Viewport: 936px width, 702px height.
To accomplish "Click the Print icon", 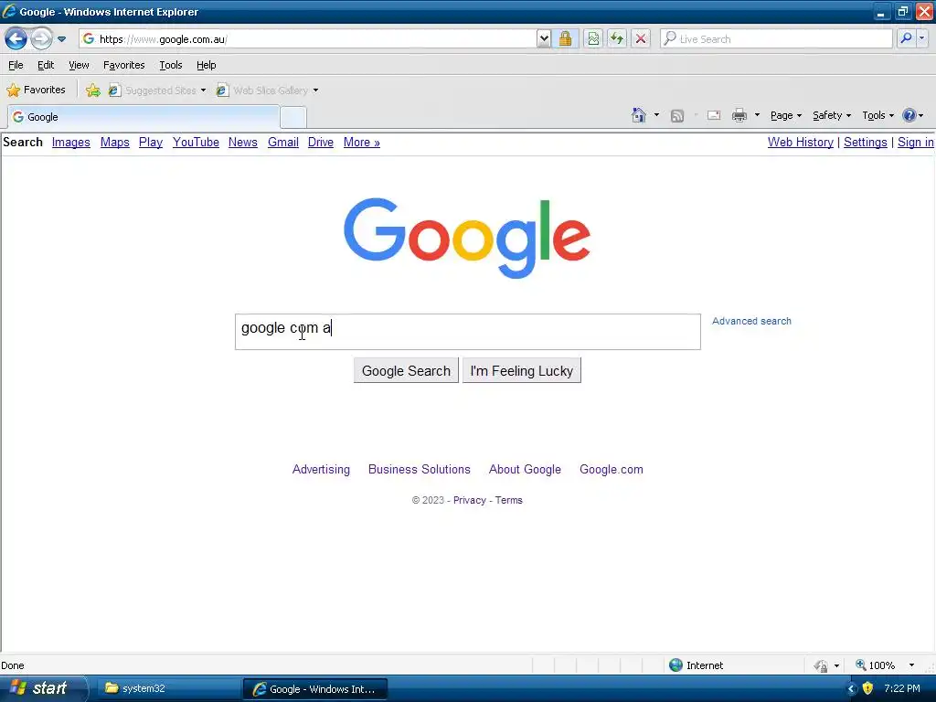I will 739,115.
